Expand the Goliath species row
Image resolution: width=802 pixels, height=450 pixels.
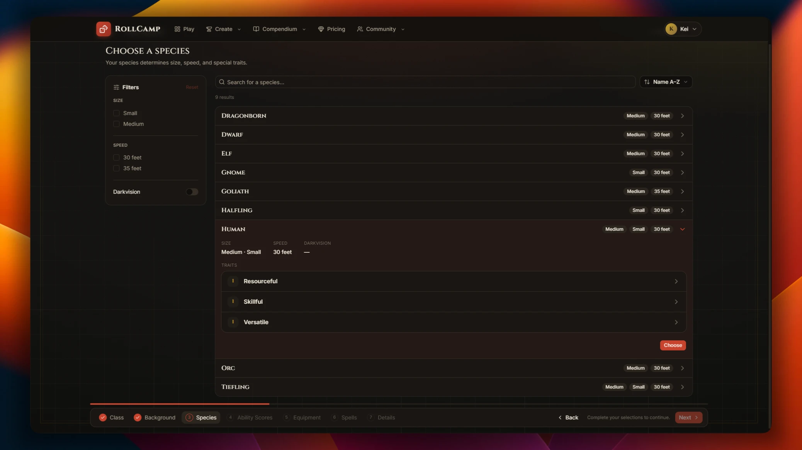tap(454, 191)
